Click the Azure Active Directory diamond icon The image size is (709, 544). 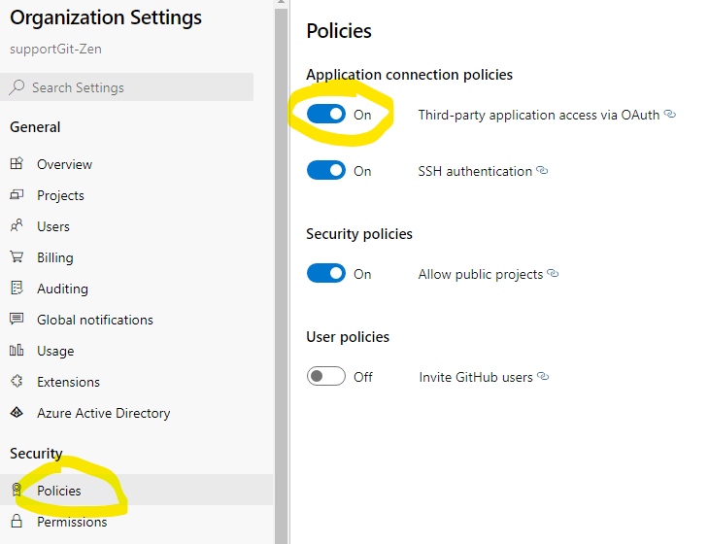pyautogui.click(x=17, y=413)
